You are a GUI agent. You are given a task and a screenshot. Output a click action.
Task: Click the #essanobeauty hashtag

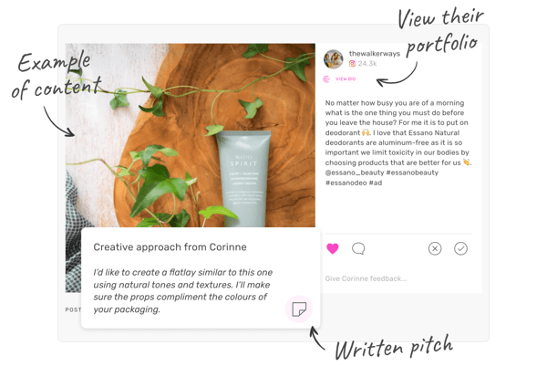(x=412, y=173)
